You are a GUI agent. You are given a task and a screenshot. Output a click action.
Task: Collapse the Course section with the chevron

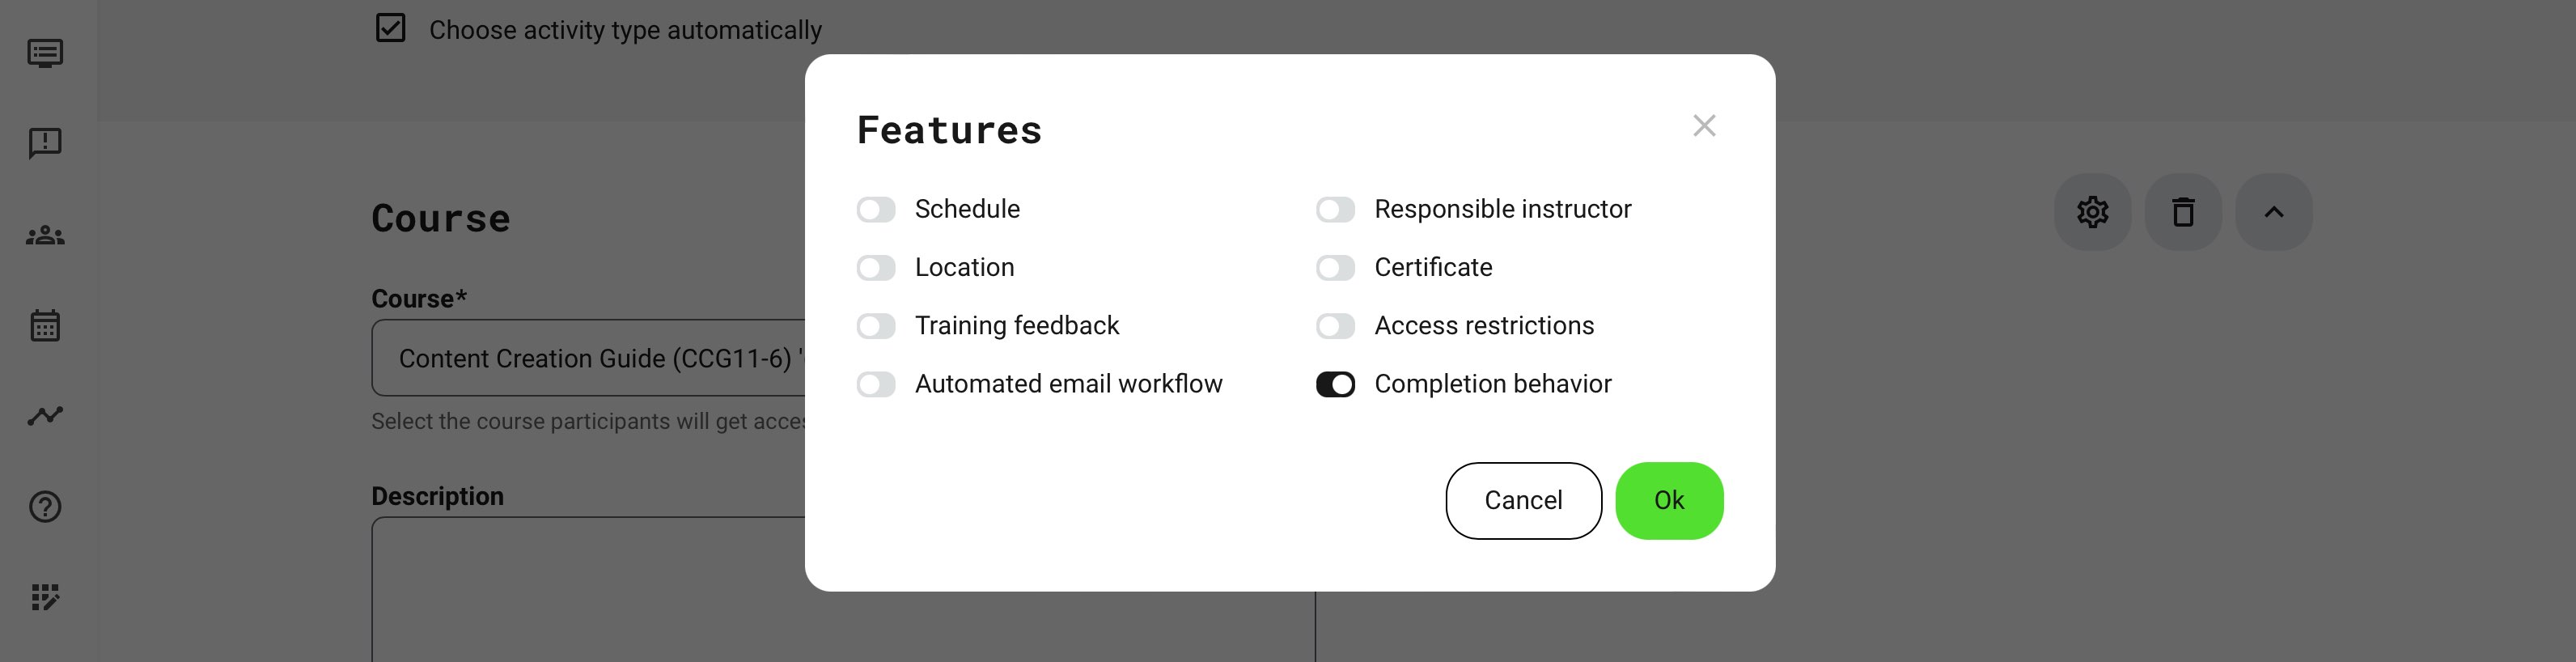pyautogui.click(x=2273, y=212)
